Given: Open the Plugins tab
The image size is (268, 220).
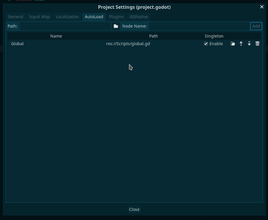Looking at the screenshot, I should [x=116, y=17].
